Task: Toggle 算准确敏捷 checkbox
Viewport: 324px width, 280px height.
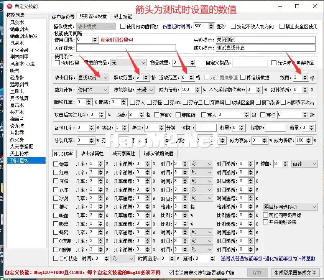Action: pos(243,77)
